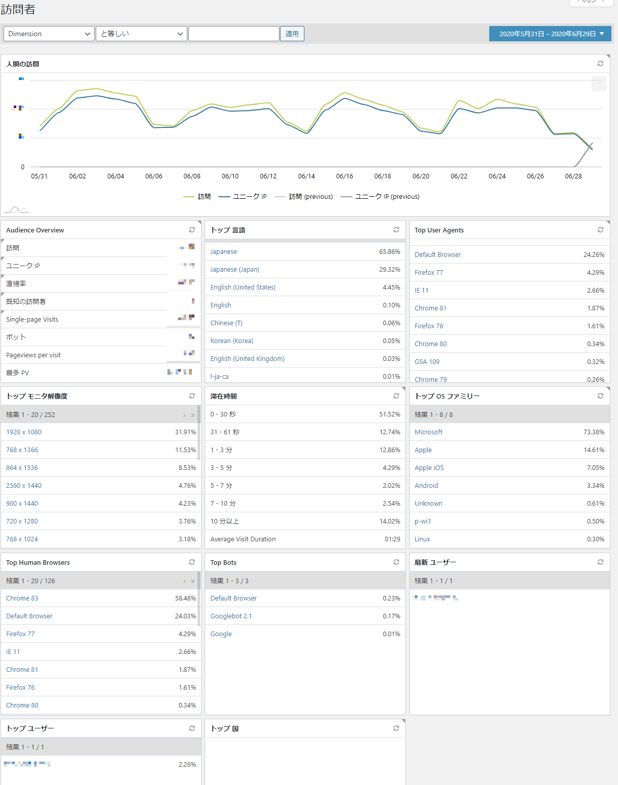
Task: Expand the date range picker
Action: coord(550,34)
